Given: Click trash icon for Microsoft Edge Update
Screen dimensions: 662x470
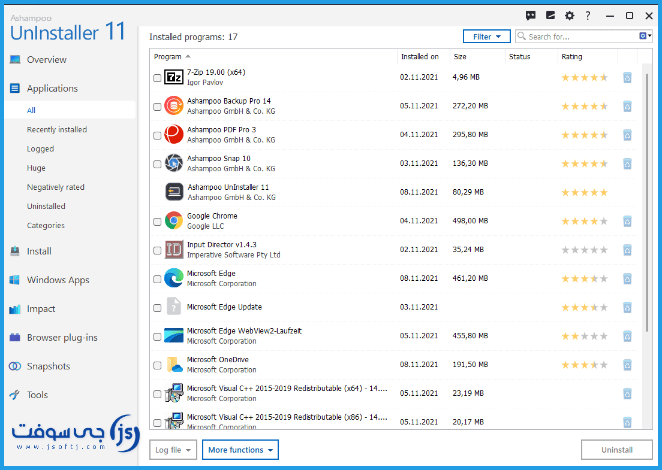Looking at the screenshot, I should 627,307.
